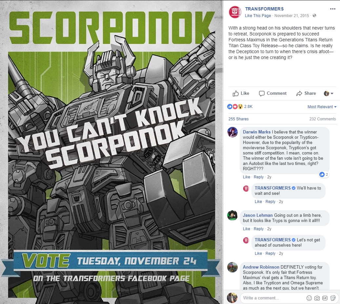The height and width of the screenshot is (304, 340).
Task: View reaction icons next to 2.8K
Action: pyautogui.click(x=235, y=107)
